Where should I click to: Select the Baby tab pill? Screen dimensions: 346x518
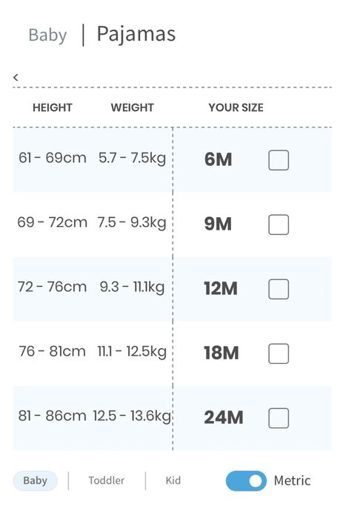click(x=35, y=481)
